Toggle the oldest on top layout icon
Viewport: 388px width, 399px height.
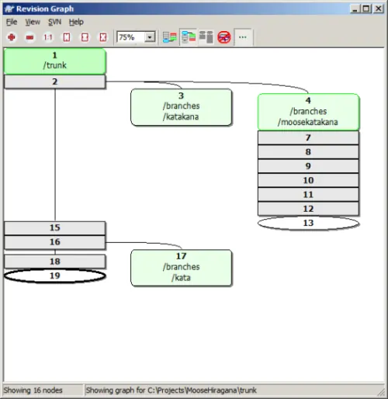pyautogui.click(x=189, y=37)
